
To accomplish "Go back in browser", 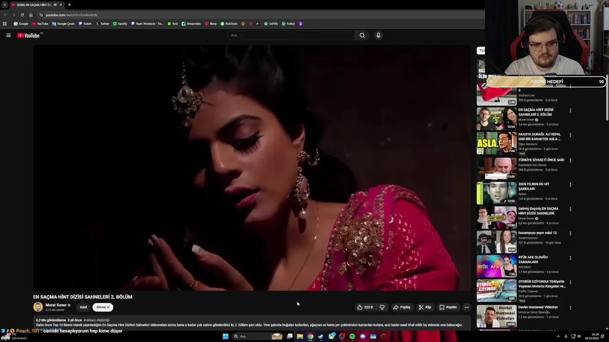I will [x=5, y=15].
